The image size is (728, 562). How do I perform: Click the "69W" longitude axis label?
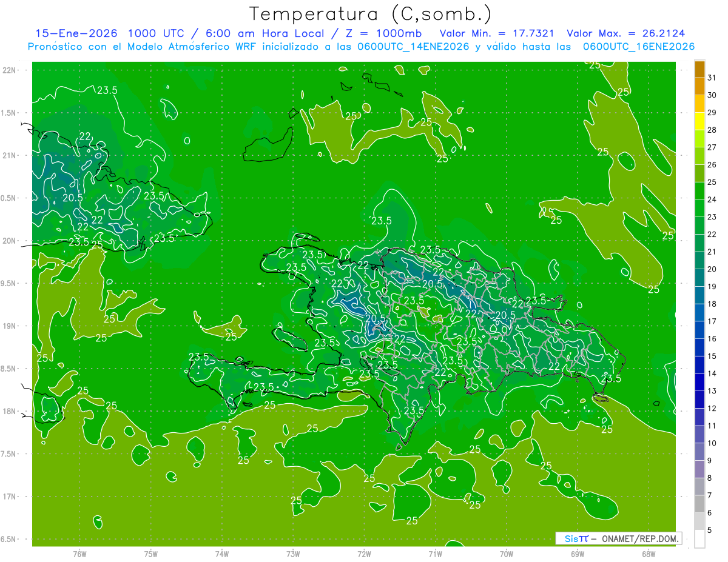click(578, 554)
